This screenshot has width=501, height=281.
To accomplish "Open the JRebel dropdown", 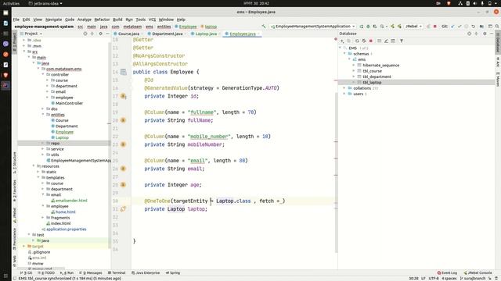I will click(414, 27).
